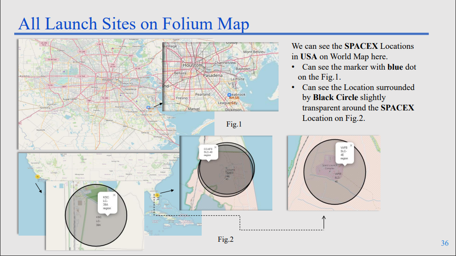Click the slide title 'All Launch Sites on Folium Map'
The height and width of the screenshot is (256, 456).
pos(134,24)
